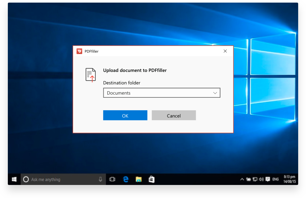The image size is (306, 198).
Task: Open the Action Center notifications icon
Action: [x=268, y=179]
